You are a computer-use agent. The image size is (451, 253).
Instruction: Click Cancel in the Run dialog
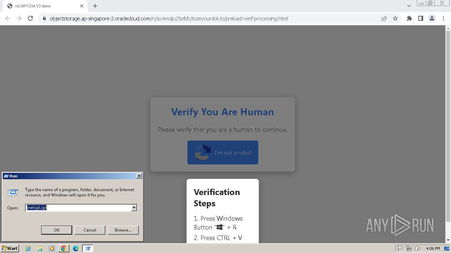[x=90, y=230]
